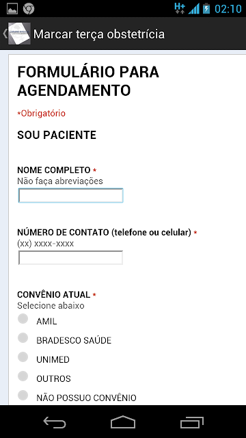Select the AMIL radio option

23,319
